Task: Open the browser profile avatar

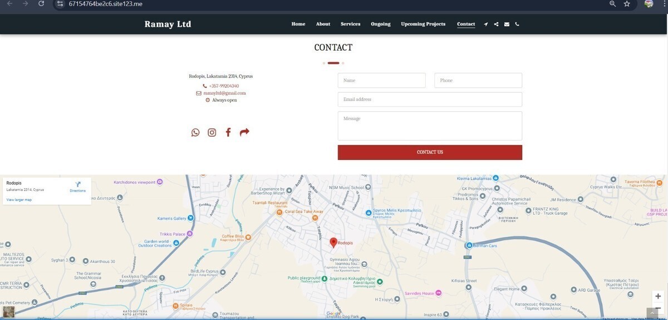Action: click(649, 3)
